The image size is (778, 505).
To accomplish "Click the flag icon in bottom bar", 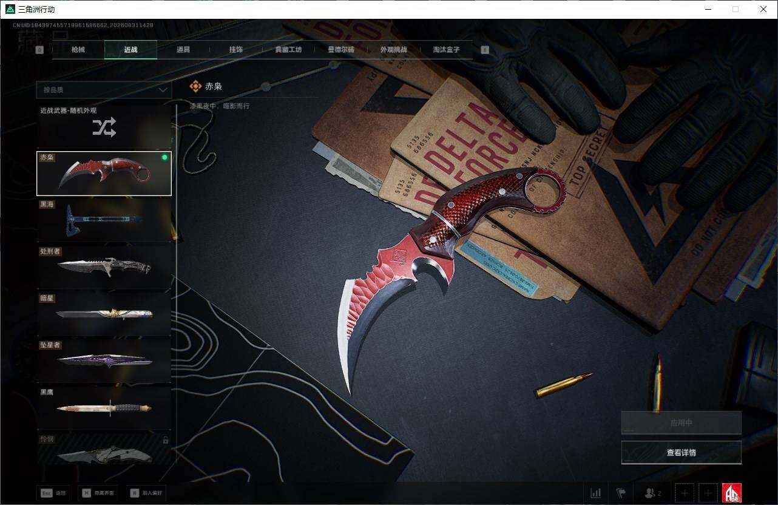I will pyautogui.click(x=620, y=493).
